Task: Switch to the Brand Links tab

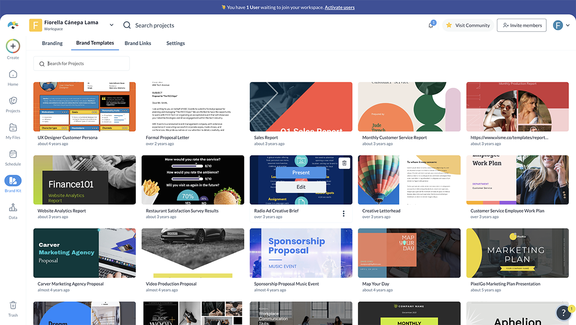Action: coord(138,43)
